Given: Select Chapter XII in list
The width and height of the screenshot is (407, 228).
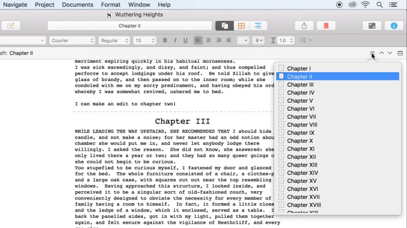Looking at the screenshot, I should click(338, 156).
